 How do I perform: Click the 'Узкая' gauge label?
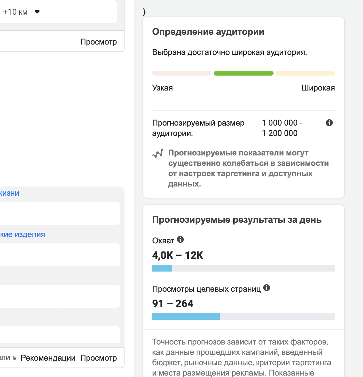tap(163, 88)
